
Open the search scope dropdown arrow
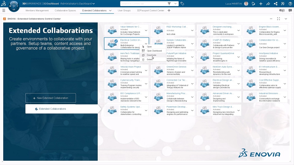(175, 4)
